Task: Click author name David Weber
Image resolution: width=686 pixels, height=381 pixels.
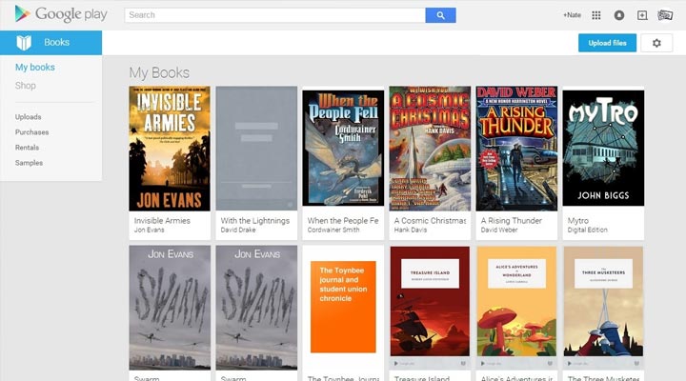Action: click(x=498, y=230)
